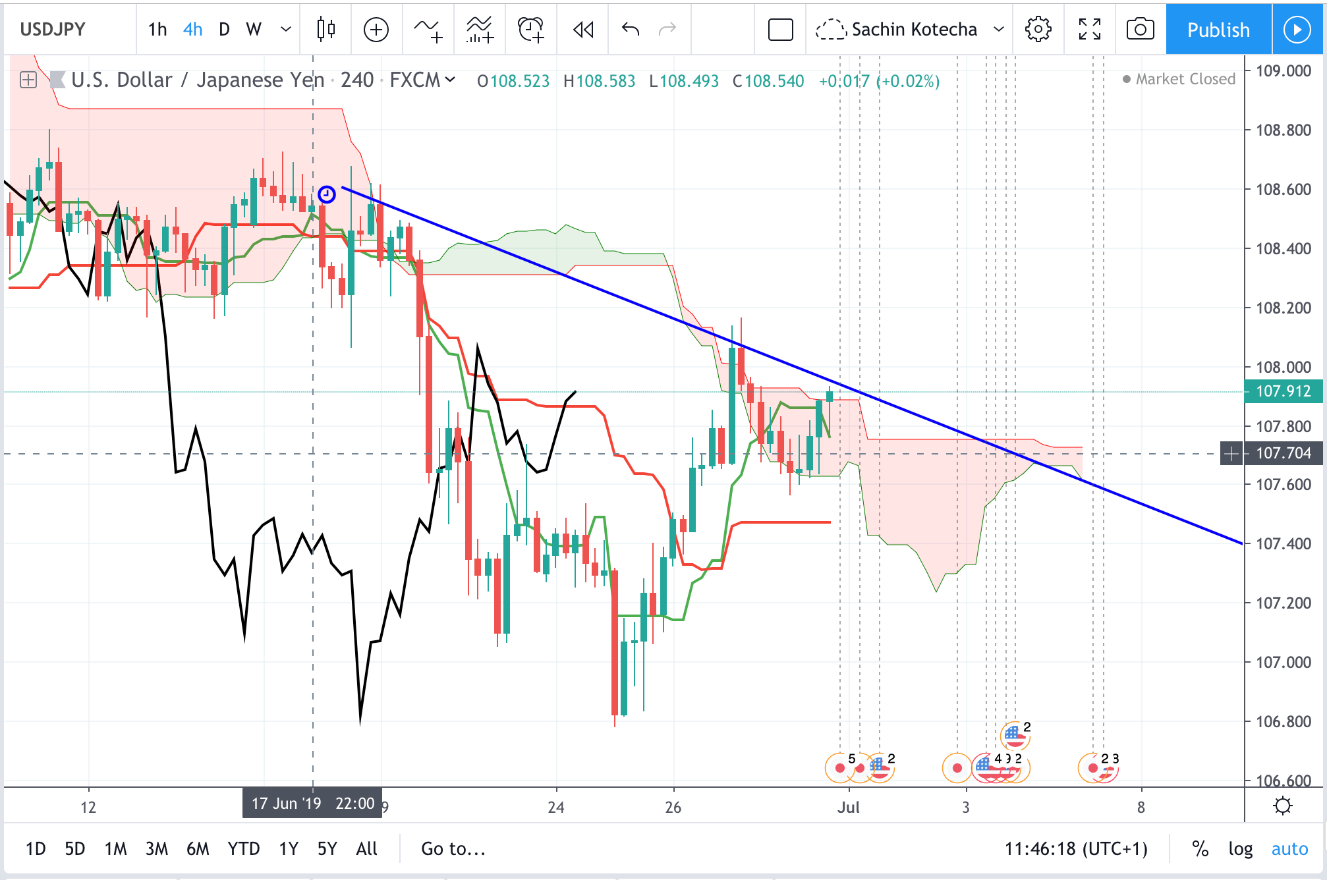Expand the legend plus box icon
Screen dimensions: 1327x880
[x=28, y=80]
